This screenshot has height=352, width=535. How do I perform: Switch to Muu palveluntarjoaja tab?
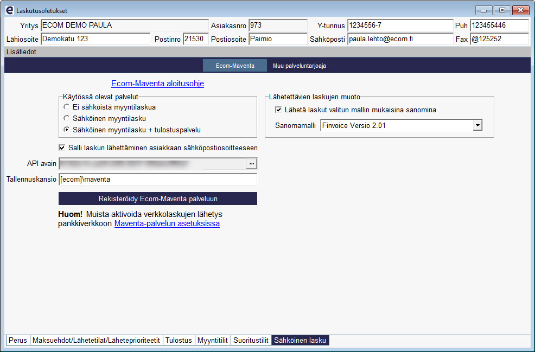tap(299, 66)
